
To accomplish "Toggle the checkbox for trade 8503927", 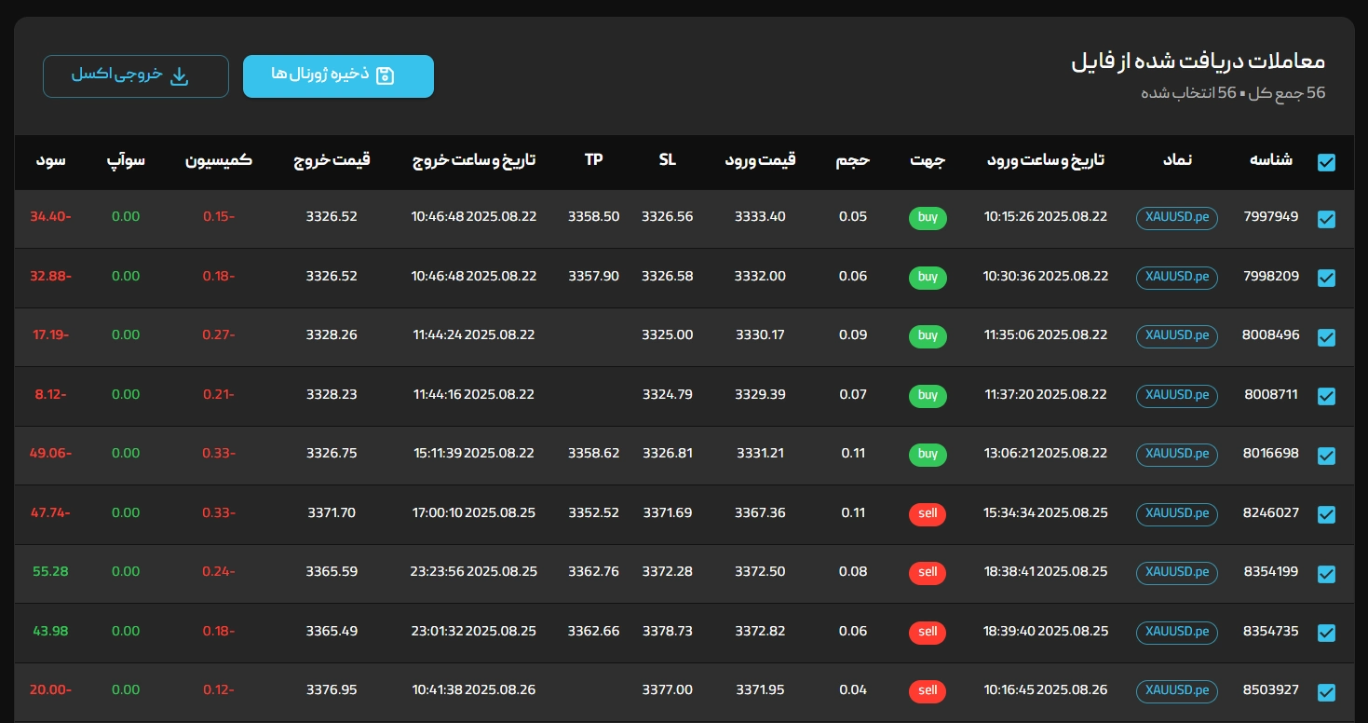I will pyautogui.click(x=1326, y=692).
